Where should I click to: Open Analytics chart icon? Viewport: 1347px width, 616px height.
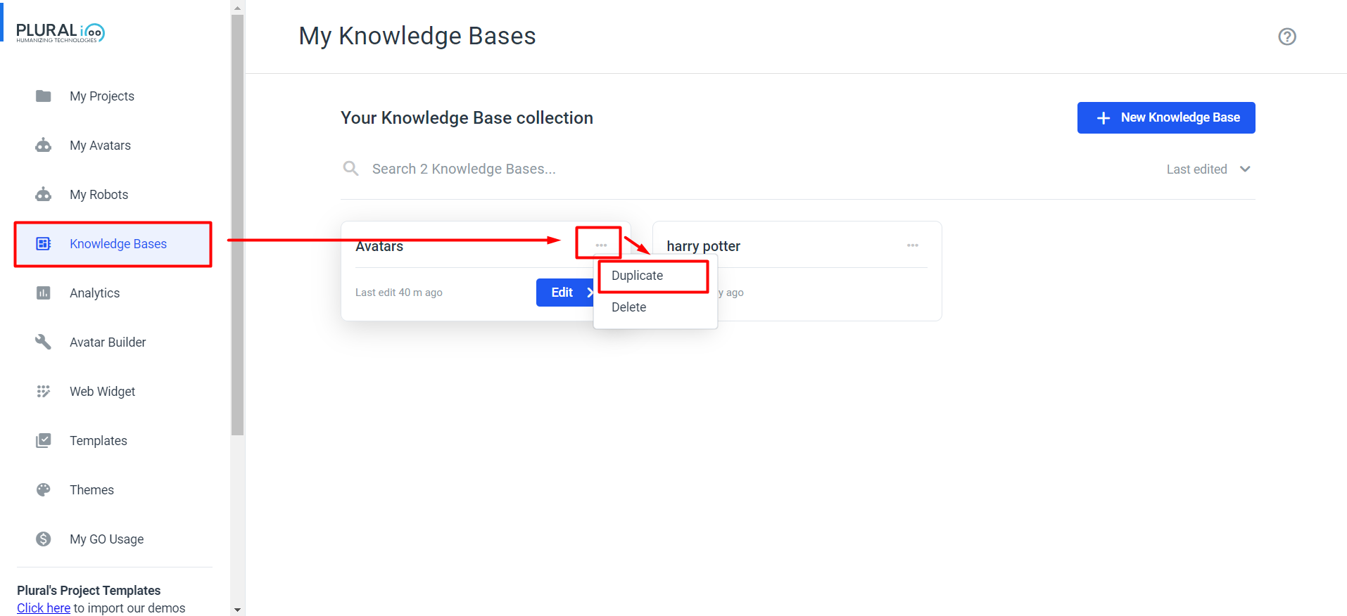[x=44, y=293]
